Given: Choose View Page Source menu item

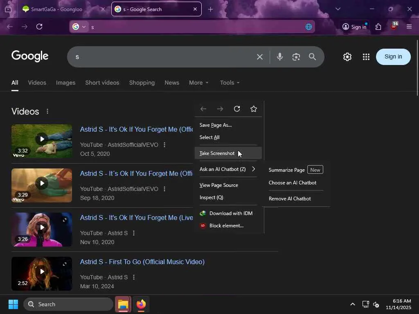Looking at the screenshot, I should (228, 185).
